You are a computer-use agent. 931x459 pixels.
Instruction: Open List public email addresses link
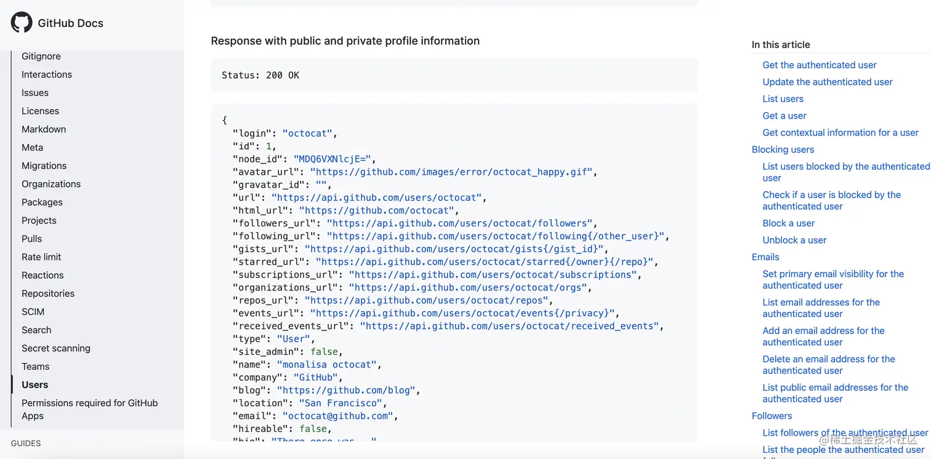pyautogui.click(x=836, y=393)
